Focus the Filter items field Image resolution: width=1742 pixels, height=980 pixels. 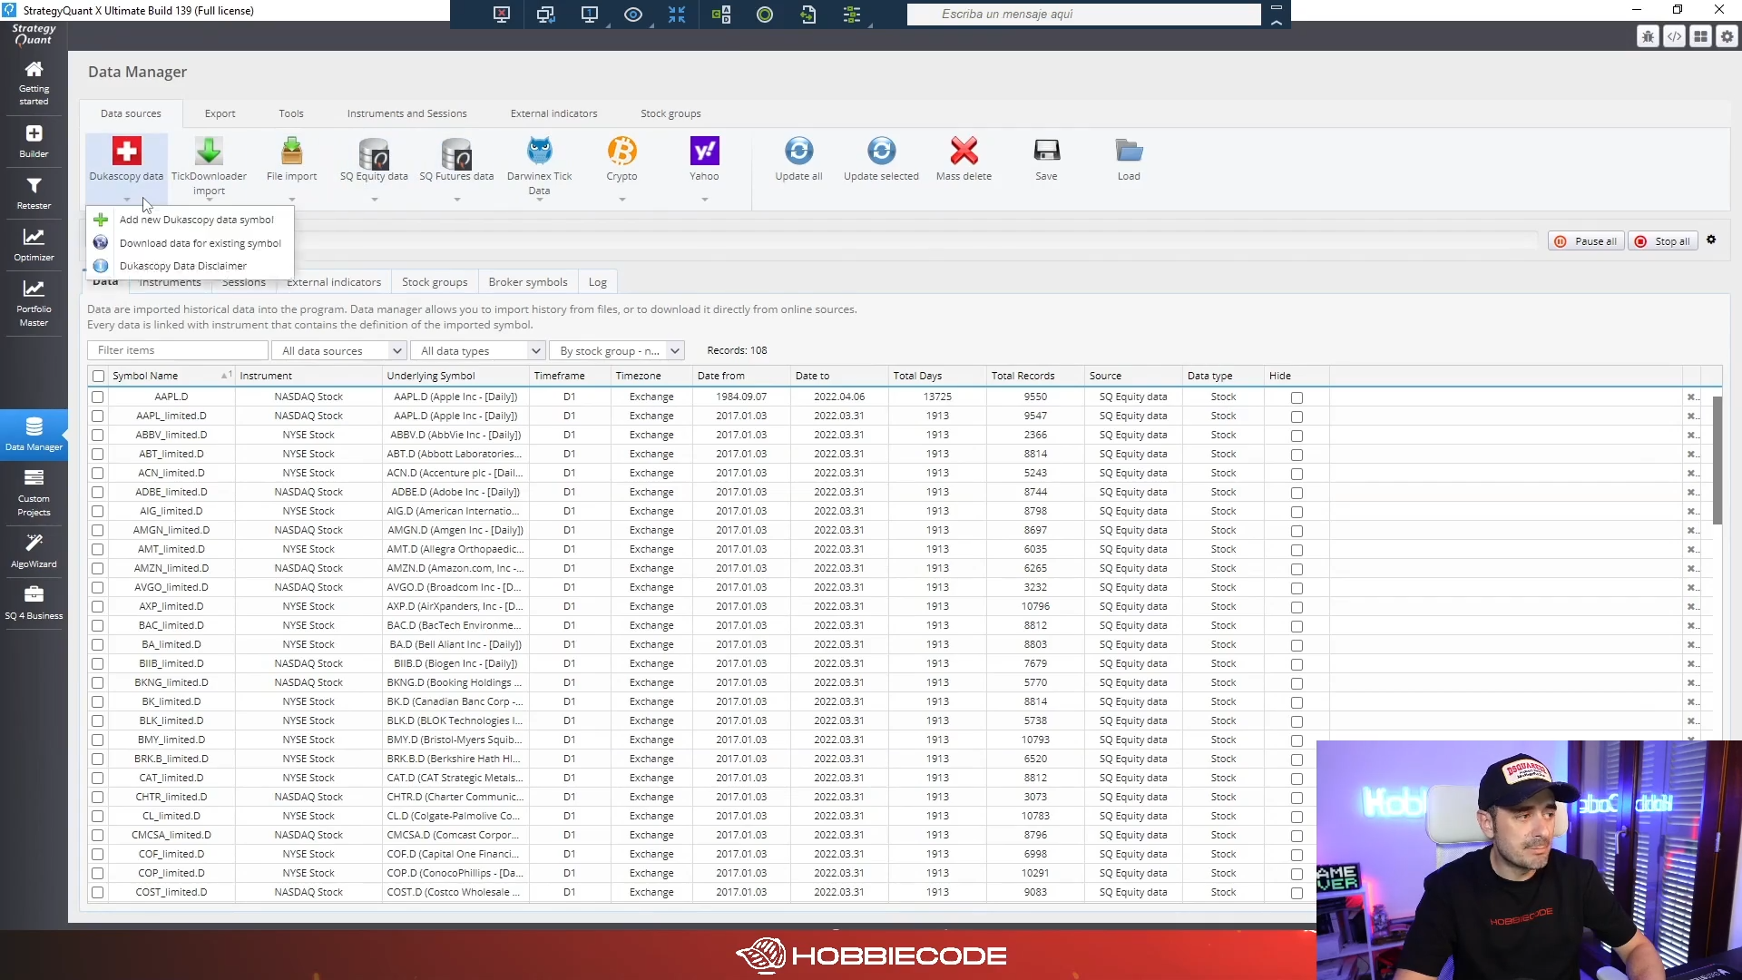pyautogui.click(x=178, y=350)
